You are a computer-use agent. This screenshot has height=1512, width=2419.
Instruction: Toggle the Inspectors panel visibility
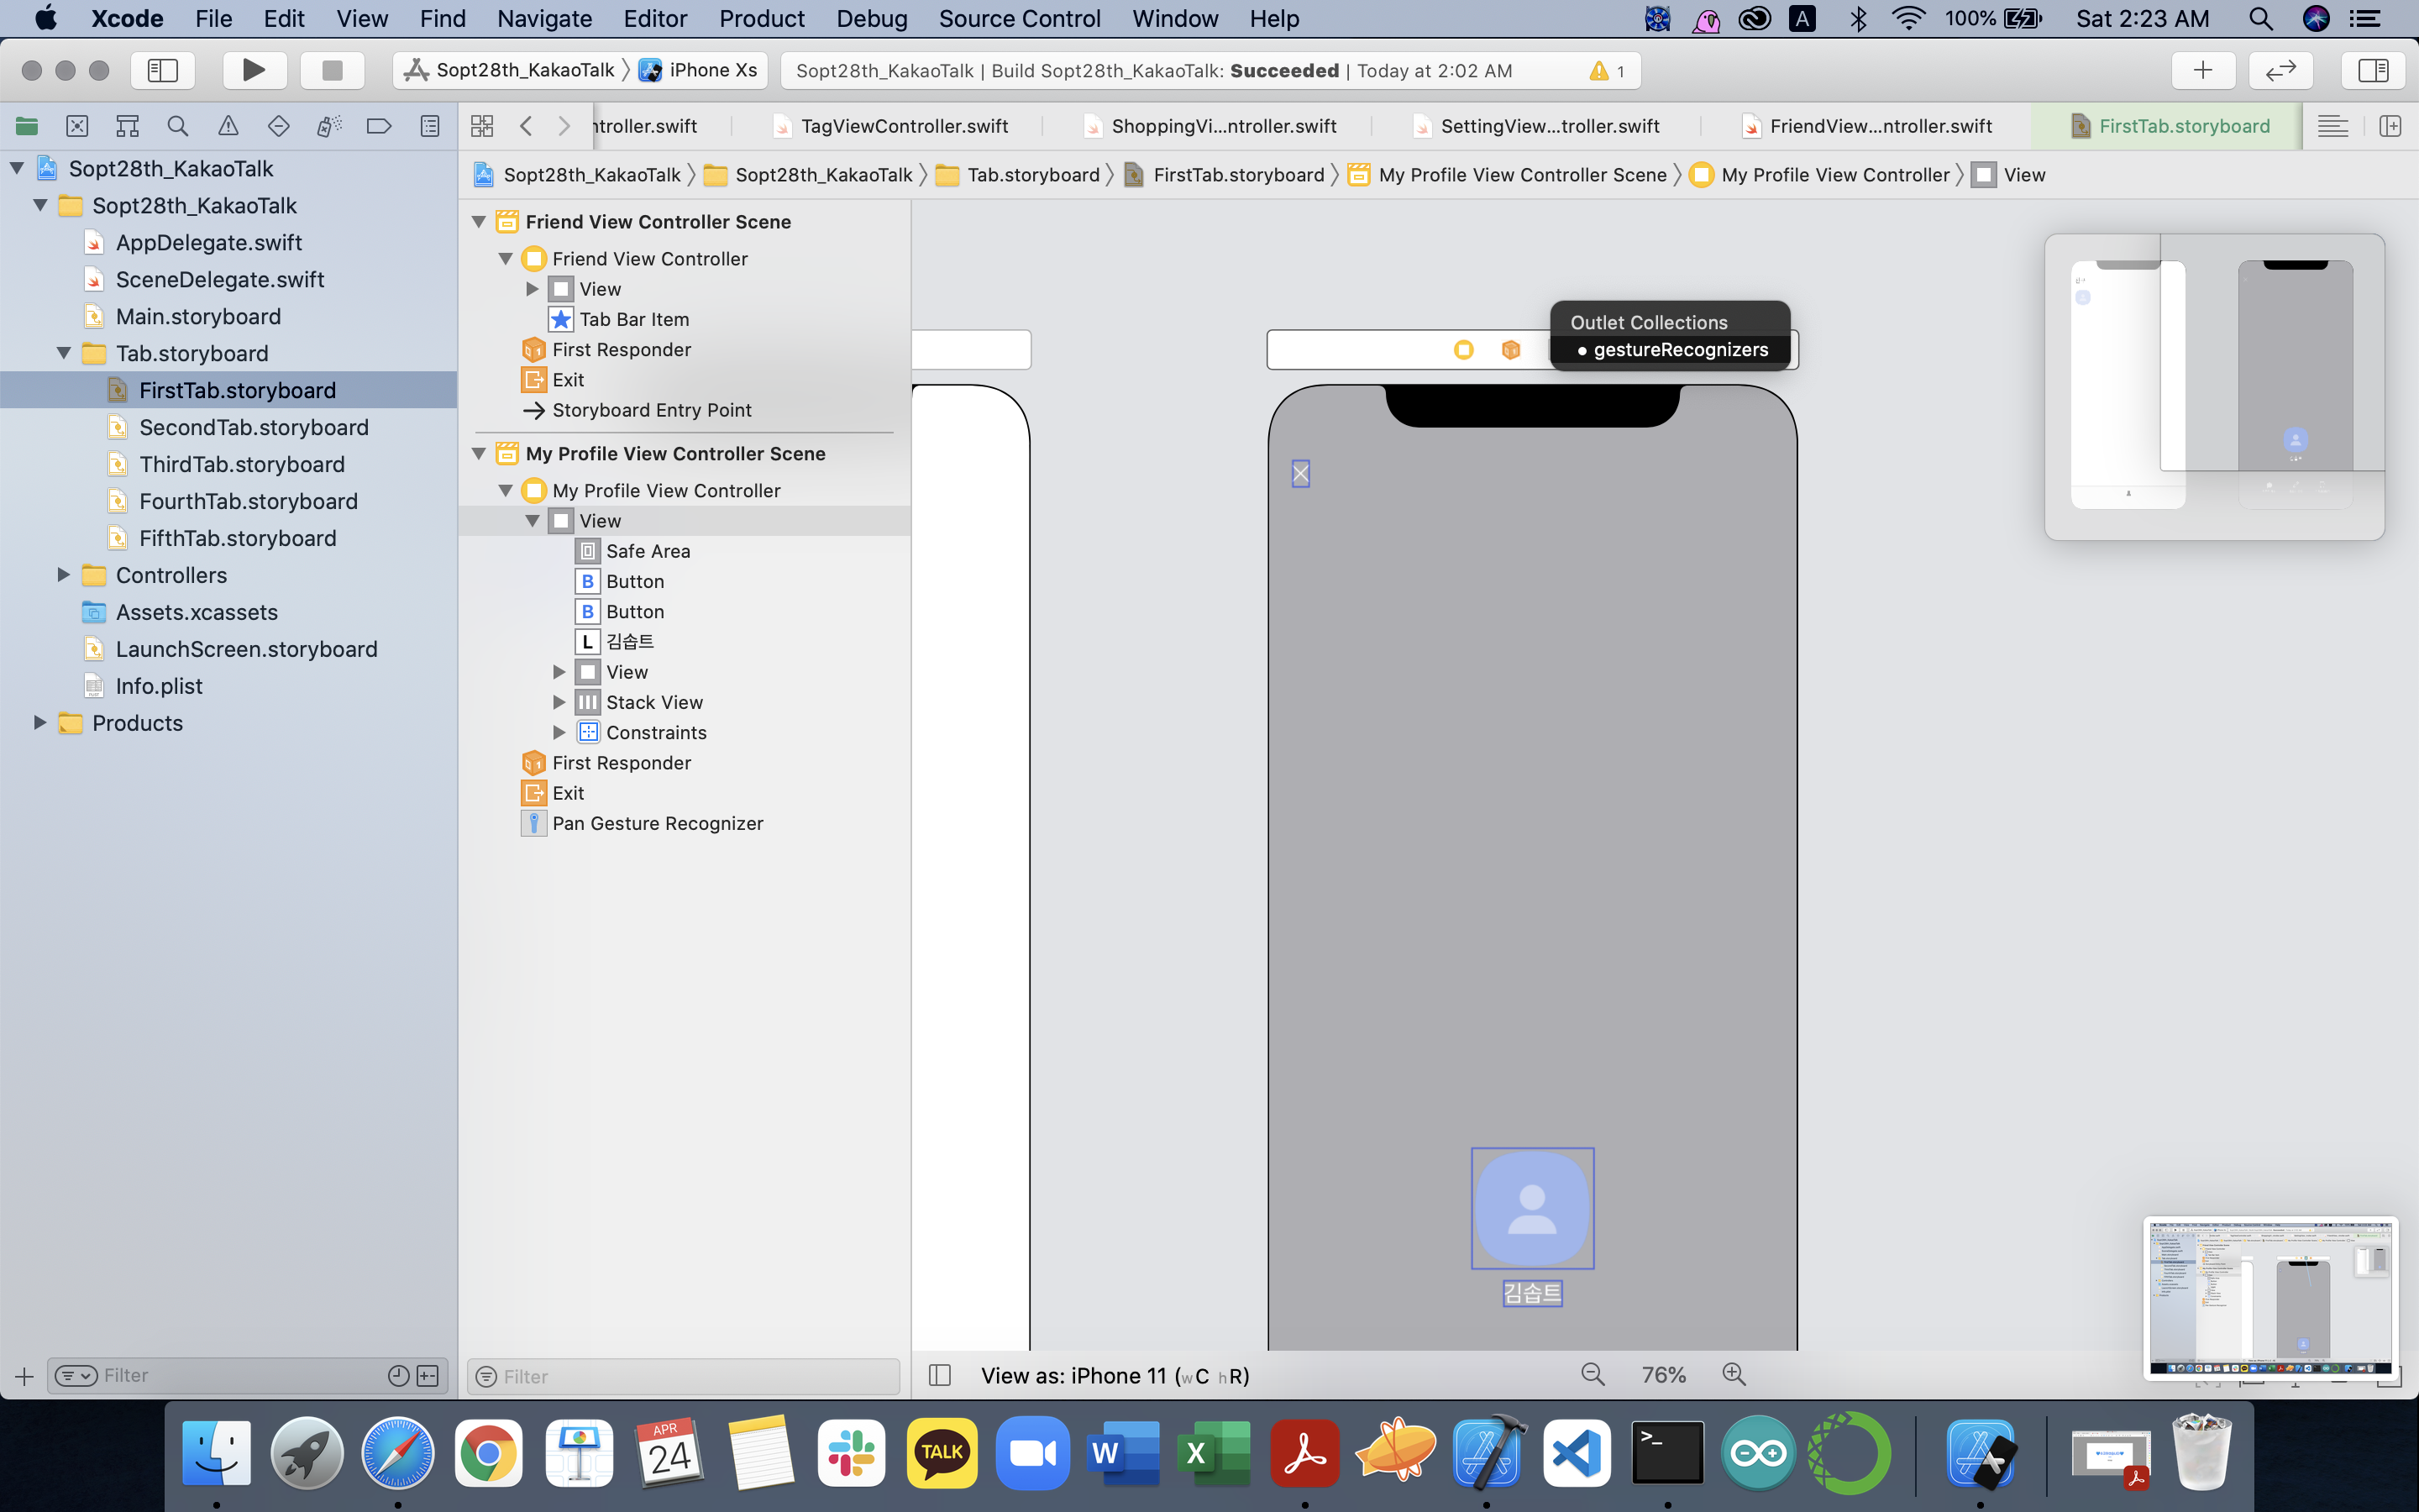click(x=2372, y=70)
